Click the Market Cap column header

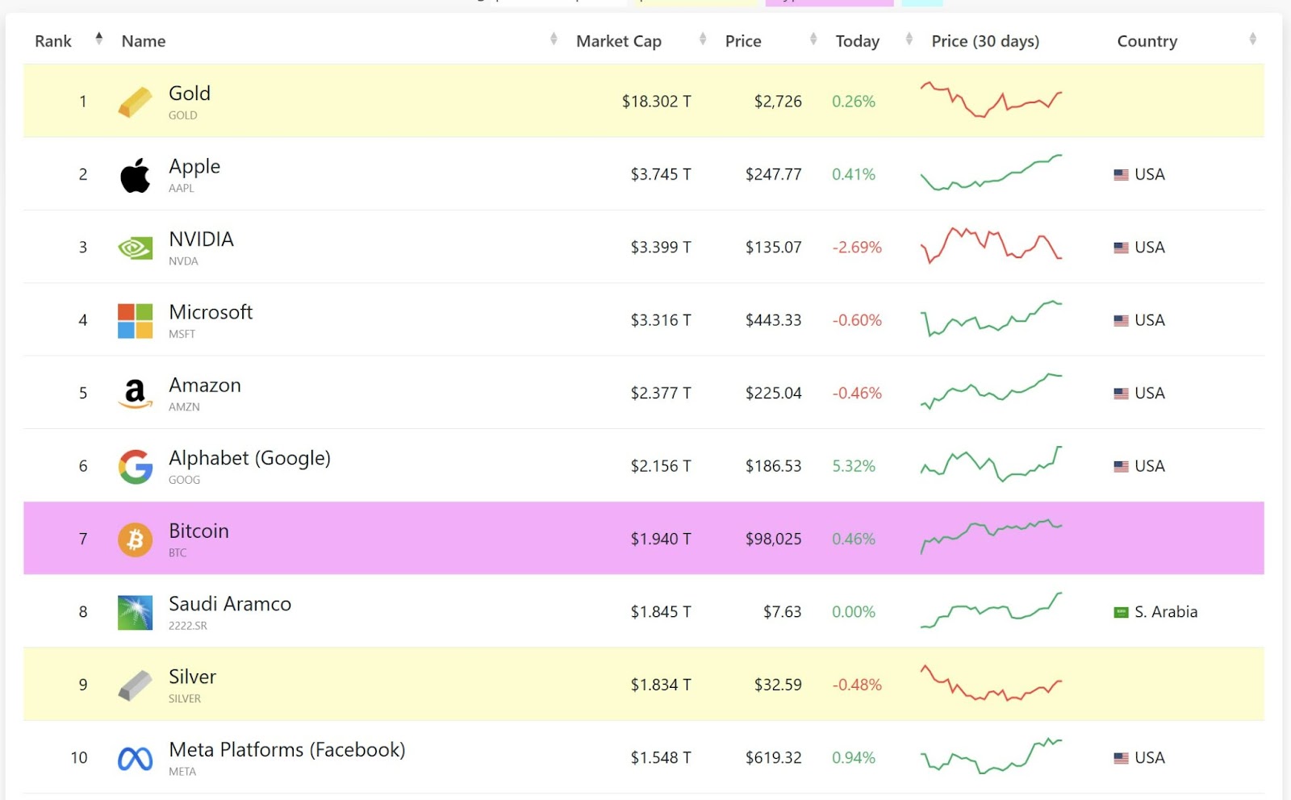pos(619,41)
